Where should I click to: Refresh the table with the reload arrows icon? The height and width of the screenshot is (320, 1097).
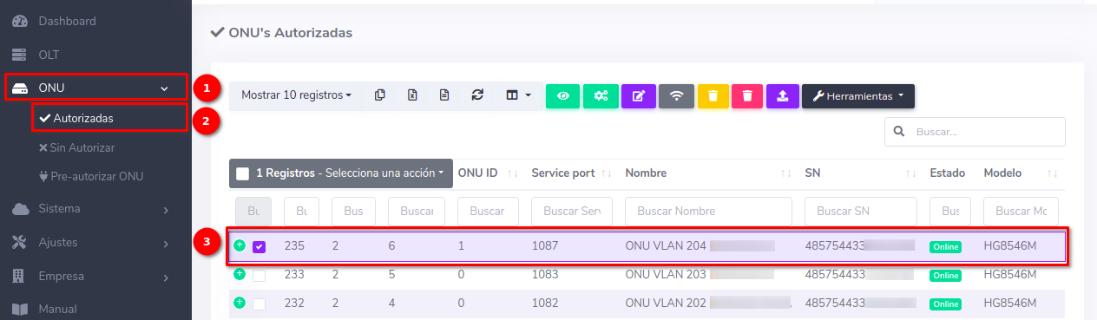pos(476,95)
